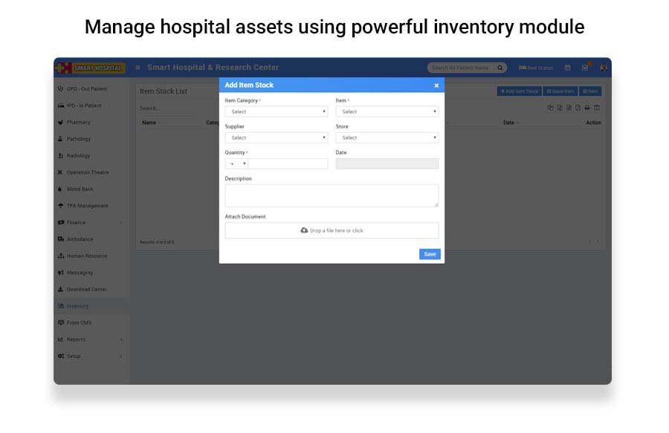Open the calendar icon in top bar
Image resolution: width=669 pixels, height=433 pixels.
coord(567,68)
